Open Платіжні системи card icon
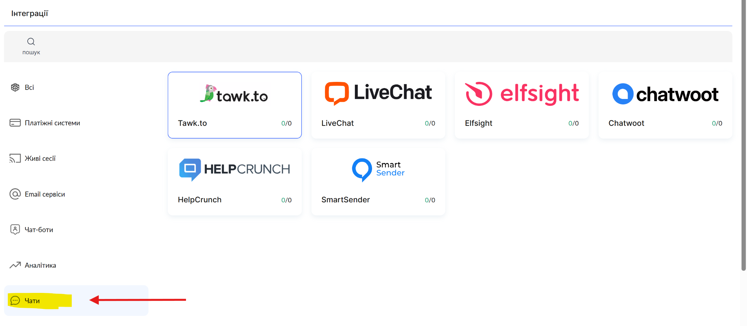The width and height of the screenshot is (747, 326). point(15,123)
